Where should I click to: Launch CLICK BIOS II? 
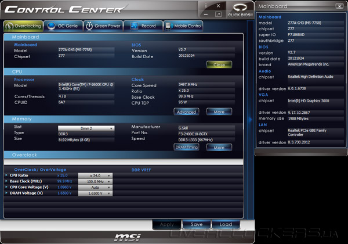pyautogui.click(x=240, y=10)
